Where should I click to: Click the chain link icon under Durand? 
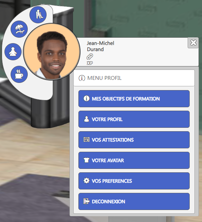click(90, 57)
